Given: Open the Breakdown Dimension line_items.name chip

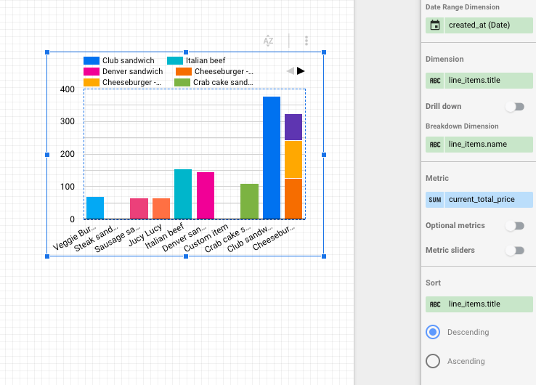Looking at the screenshot, I should [x=479, y=145].
